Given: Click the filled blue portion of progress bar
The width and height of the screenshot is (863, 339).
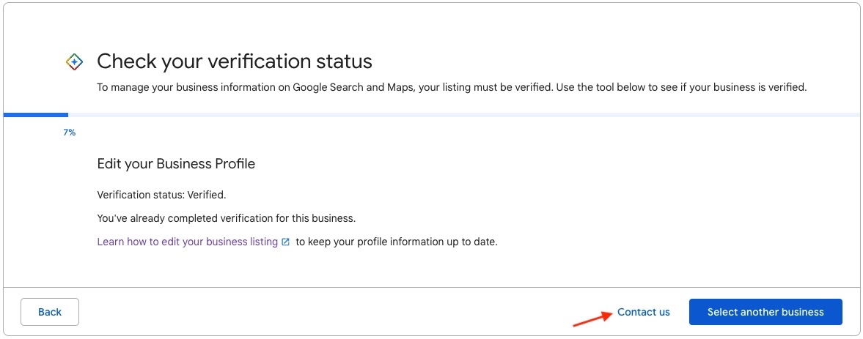Looking at the screenshot, I should 36,115.
